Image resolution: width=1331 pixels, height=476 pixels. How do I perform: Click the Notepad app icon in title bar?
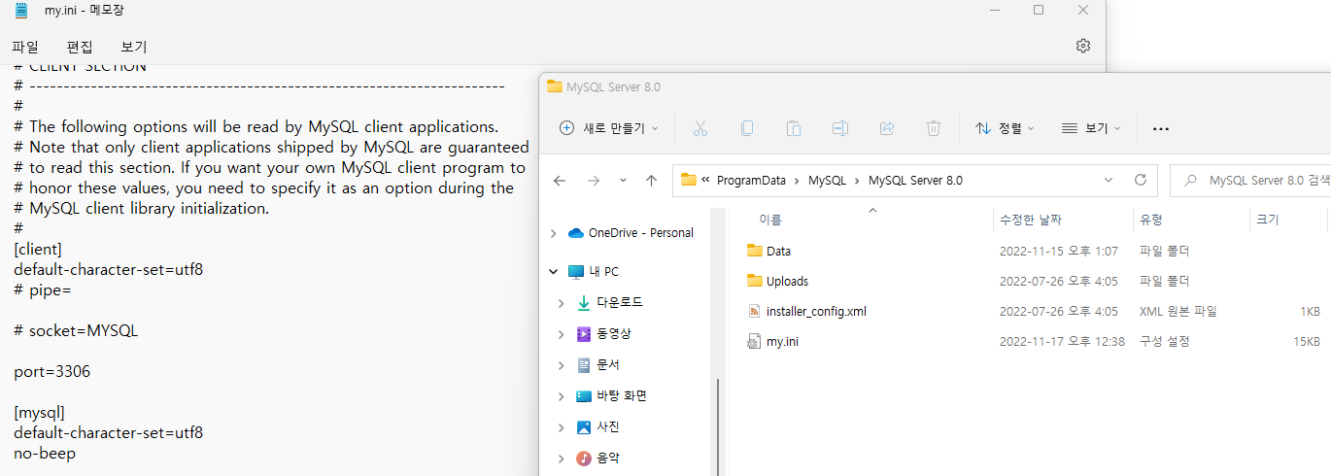(20, 10)
